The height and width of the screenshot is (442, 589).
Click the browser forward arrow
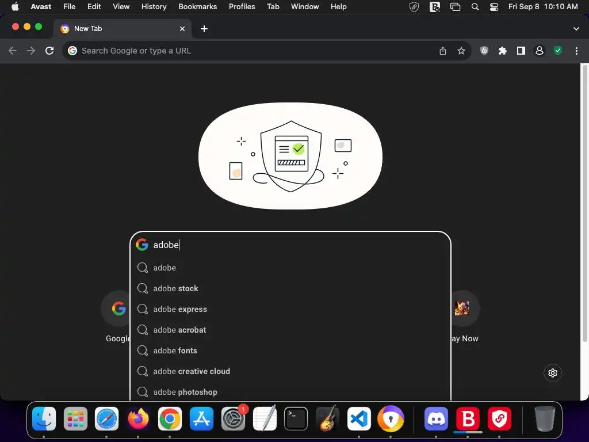click(31, 51)
